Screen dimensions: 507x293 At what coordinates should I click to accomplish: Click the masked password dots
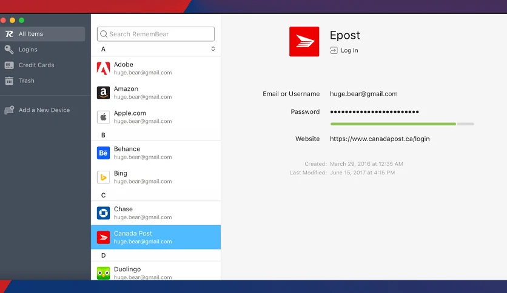[374, 112]
